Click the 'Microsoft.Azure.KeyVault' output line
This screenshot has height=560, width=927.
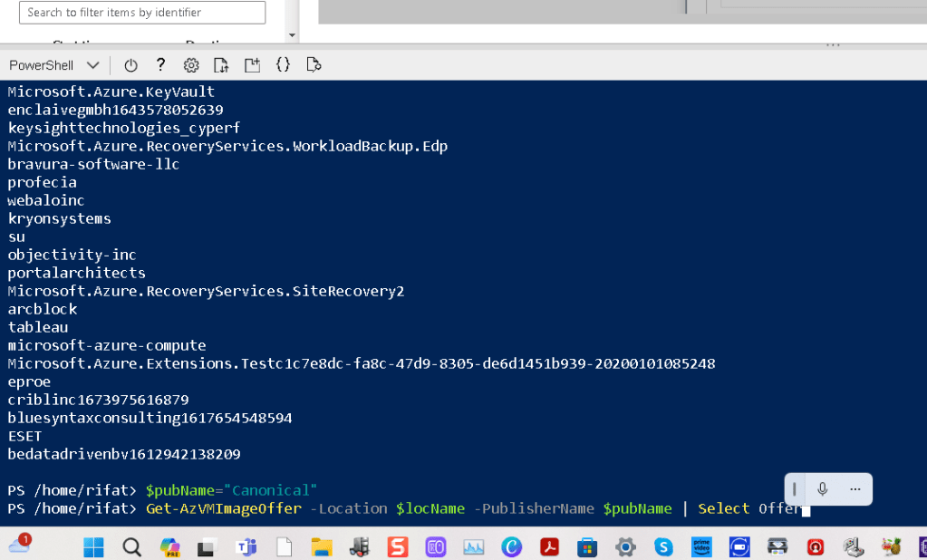click(111, 92)
